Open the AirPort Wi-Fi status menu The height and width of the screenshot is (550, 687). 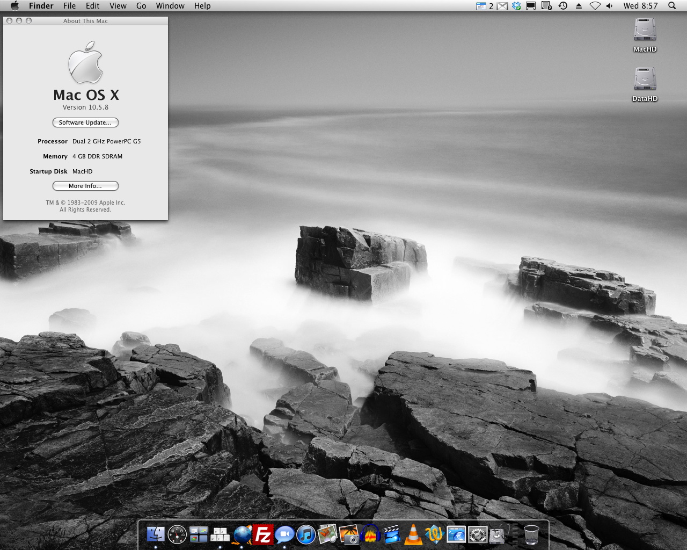[x=595, y=6]
